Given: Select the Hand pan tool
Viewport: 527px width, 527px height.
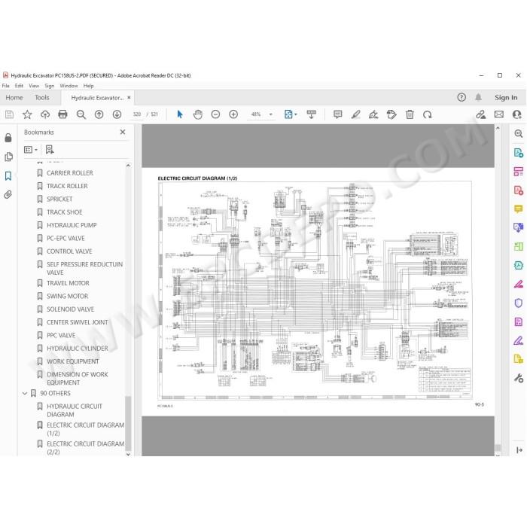Looking at the screenshot, I should click(198, 114).
